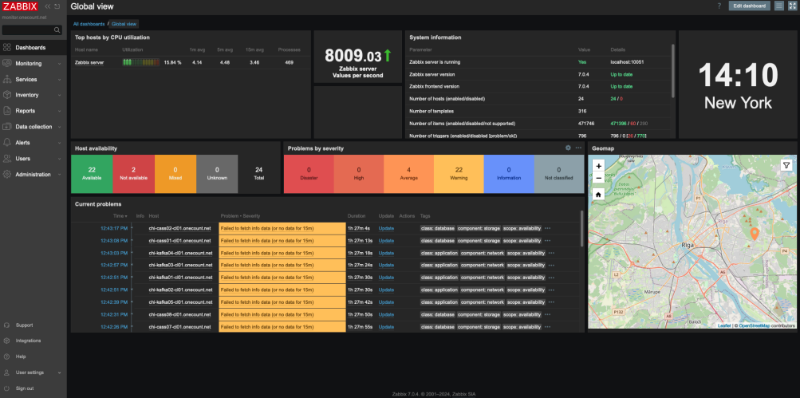Click the Administration gear icon
Screen dimensions: 800x398
6,174
